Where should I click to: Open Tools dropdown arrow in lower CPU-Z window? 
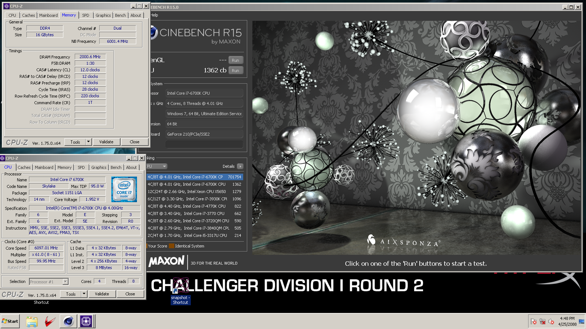click(x=84, y=294)
